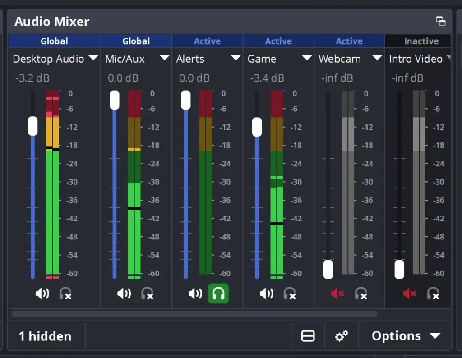The width and height of the screenshot is (462, 358).
Task: Click the Webcam channel name
Action: click(340, 59)
